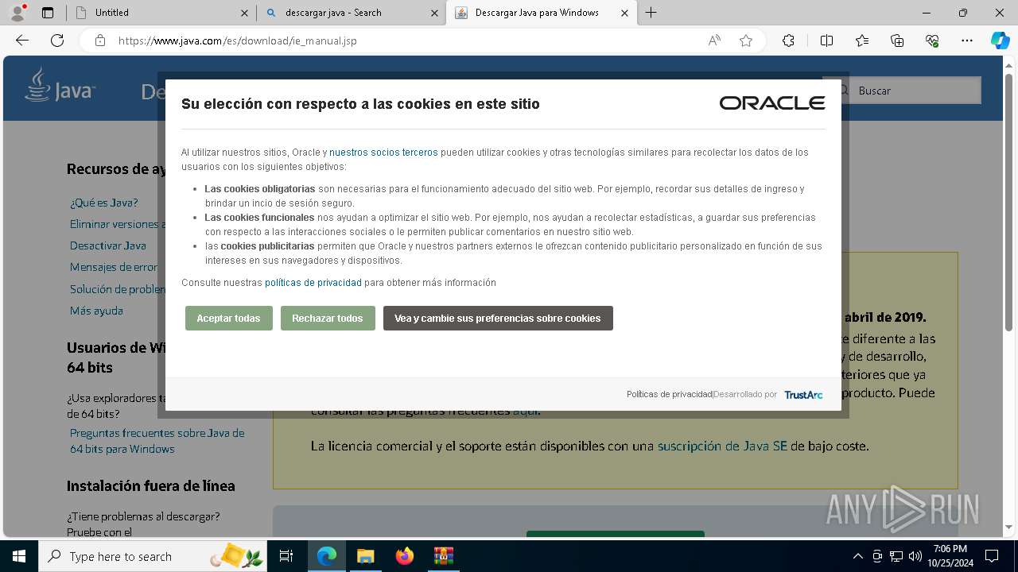
Task: Open File Explorer from taskbar
Action: coord(365,556)
